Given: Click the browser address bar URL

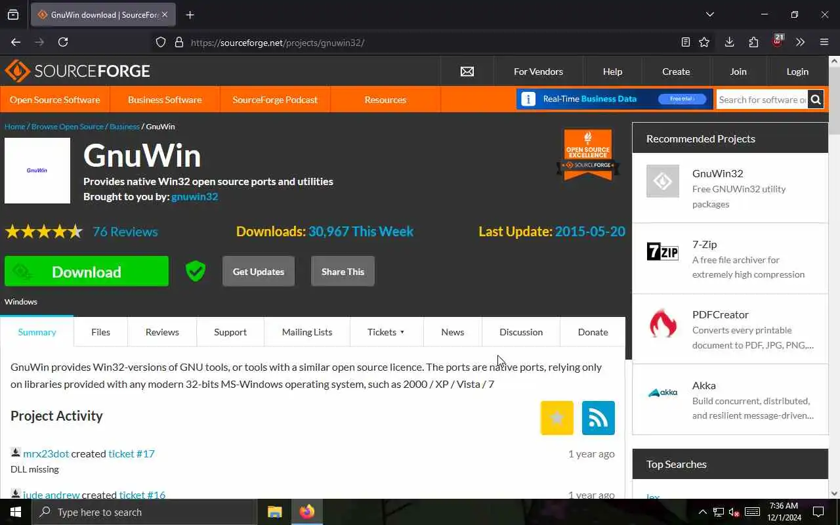Looking at the screenshot, I should tap(278, 43).
